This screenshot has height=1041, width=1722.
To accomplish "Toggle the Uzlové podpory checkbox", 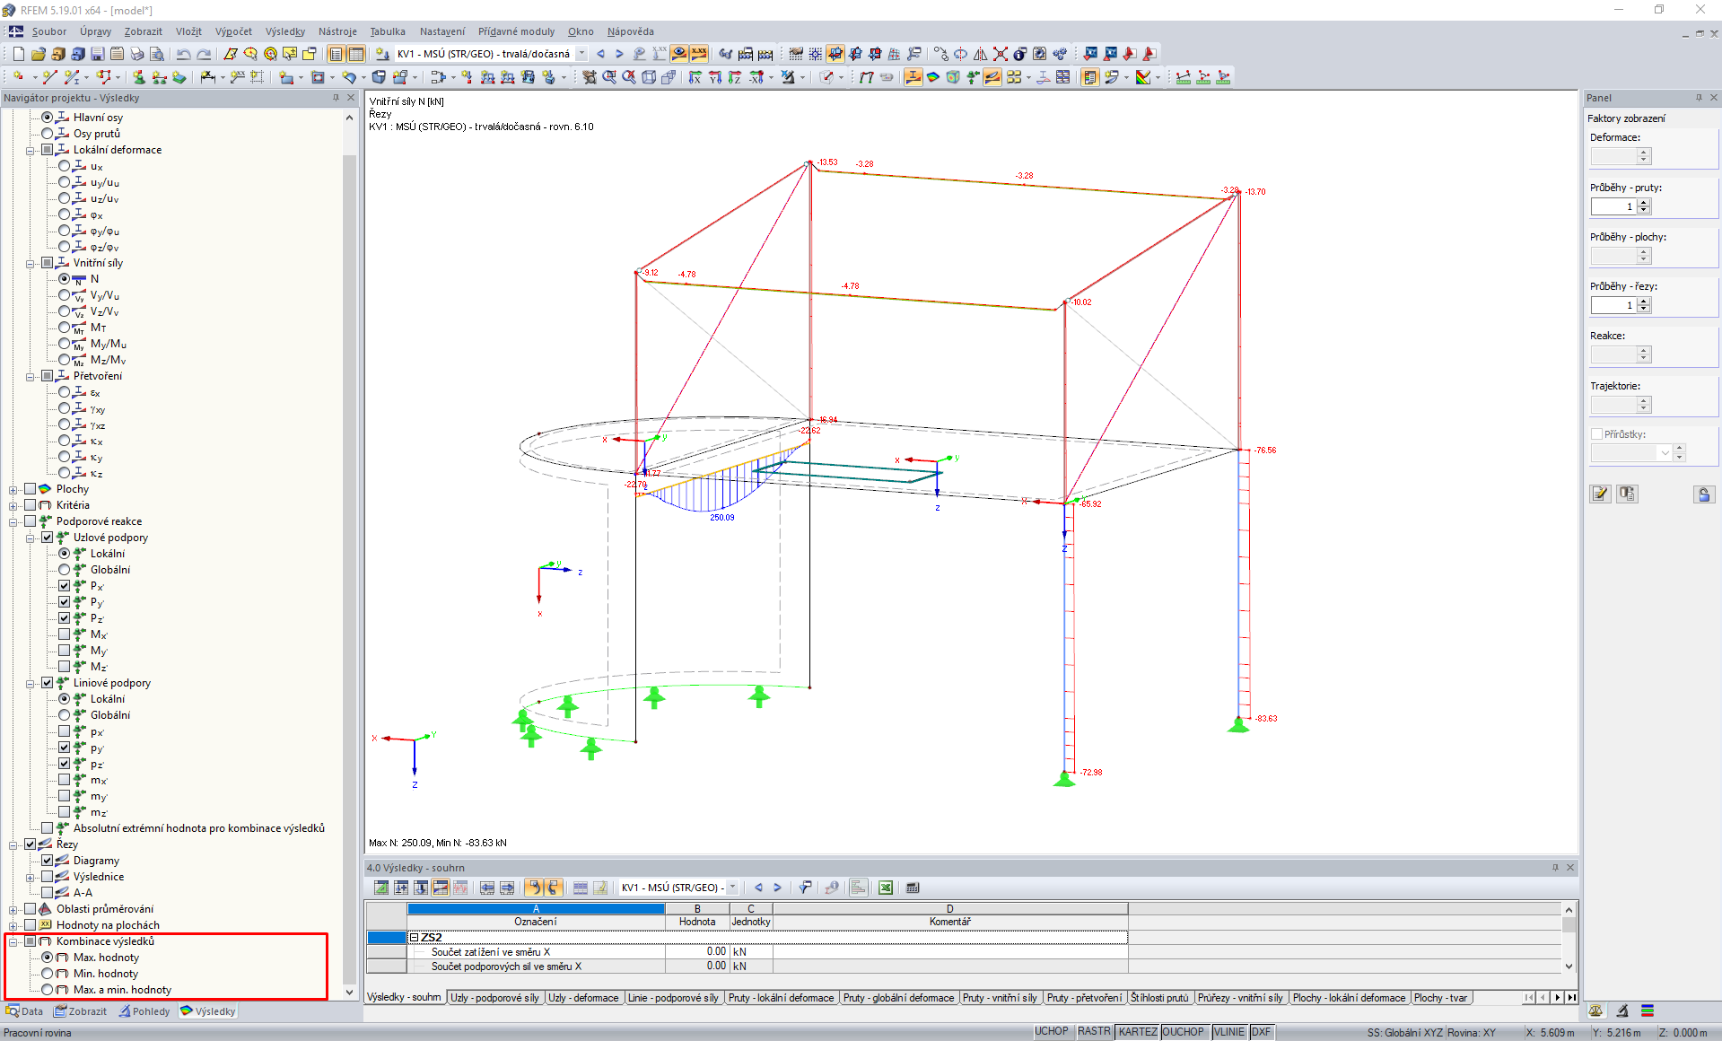I will pos(48,538).
